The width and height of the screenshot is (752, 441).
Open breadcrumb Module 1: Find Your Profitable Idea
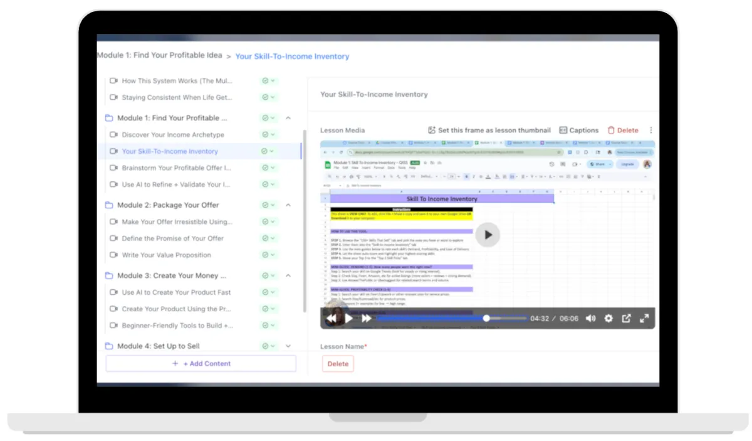click(x=159, y=55)
